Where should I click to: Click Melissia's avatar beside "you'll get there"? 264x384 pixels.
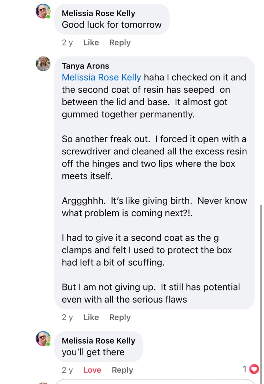point(43,339)
